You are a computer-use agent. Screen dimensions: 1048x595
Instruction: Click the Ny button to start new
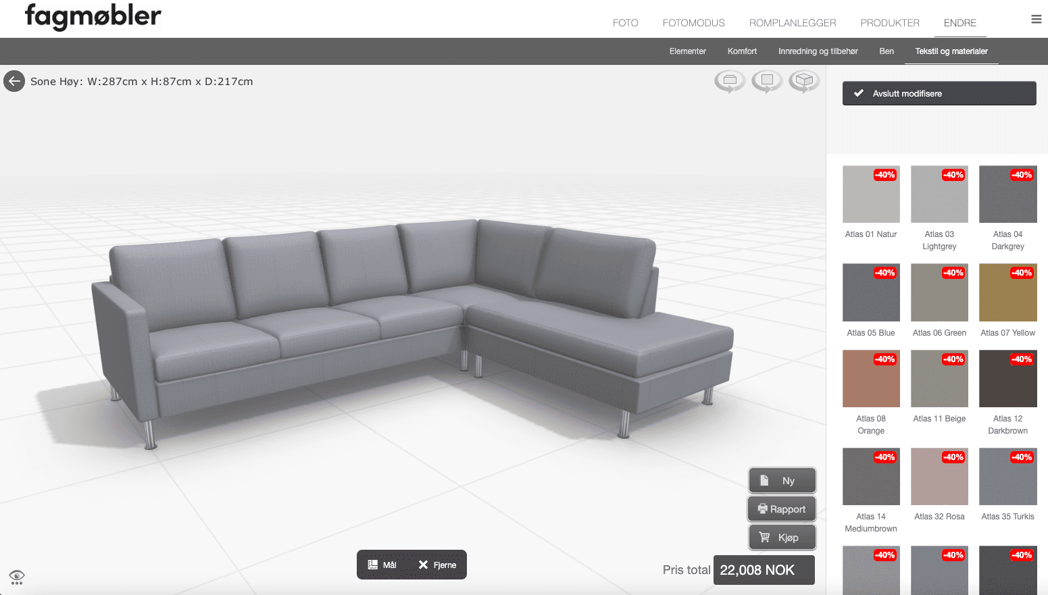(782, 480)
